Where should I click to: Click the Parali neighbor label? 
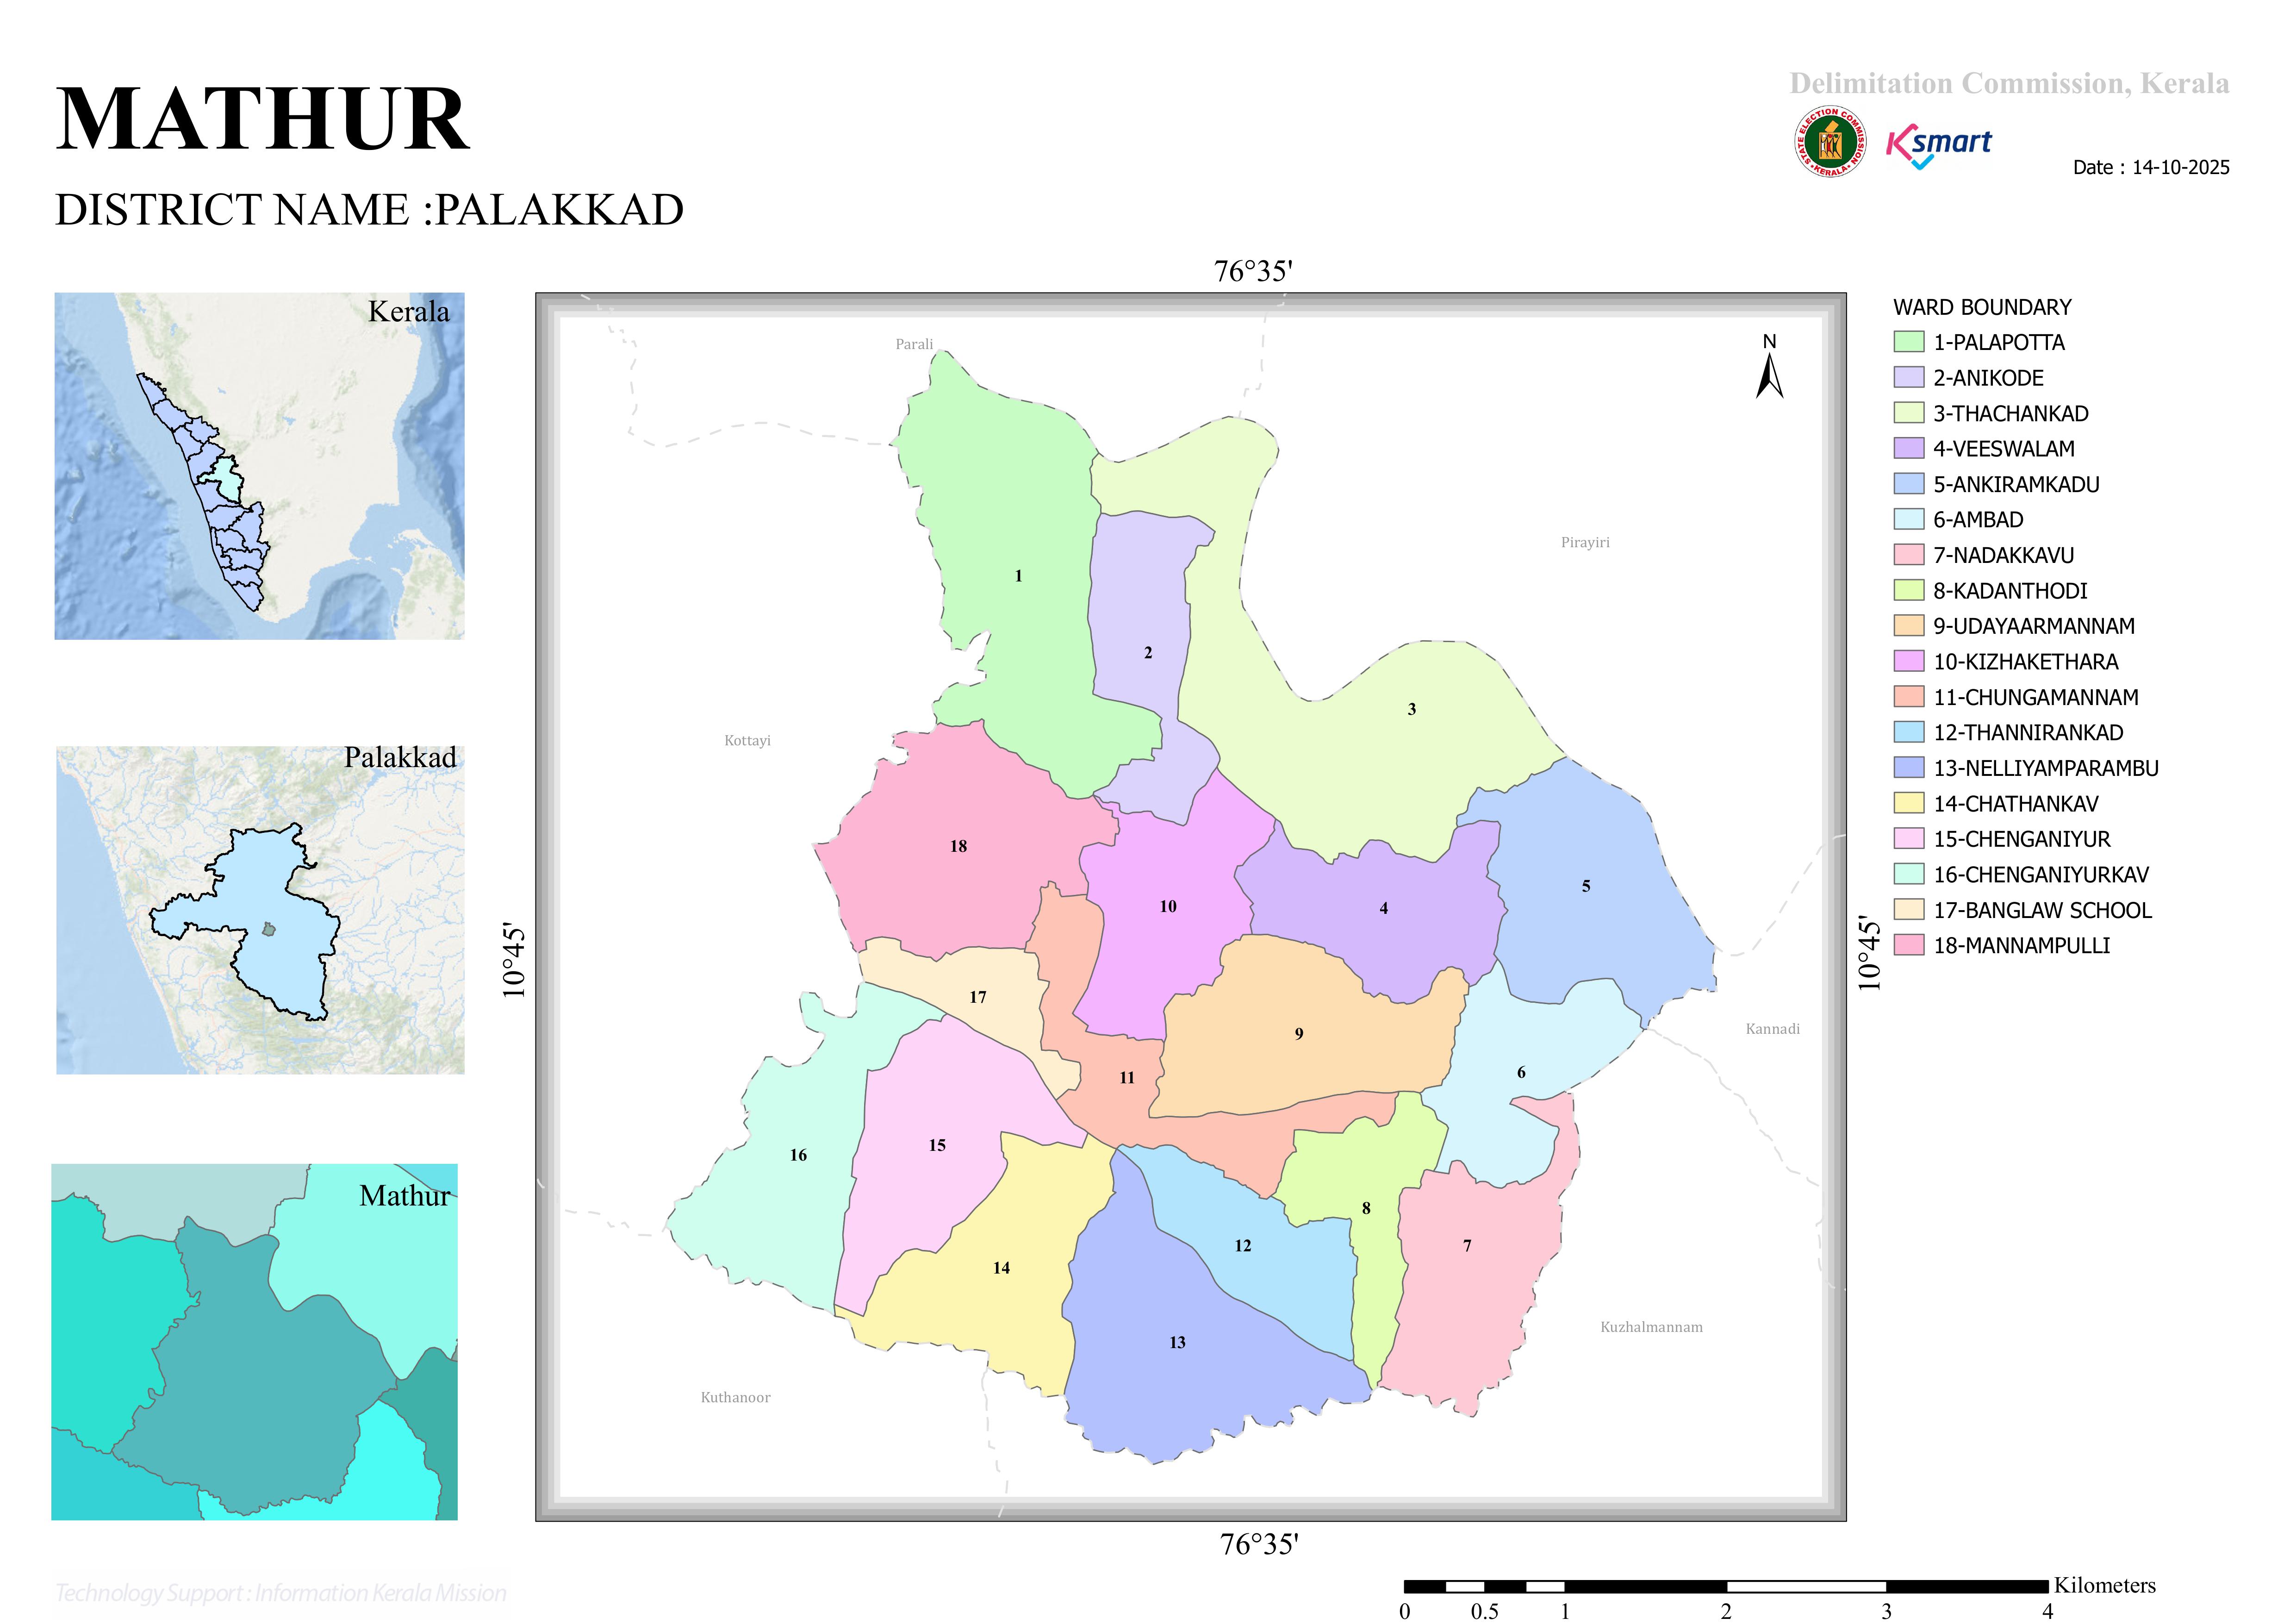point(914,344)
